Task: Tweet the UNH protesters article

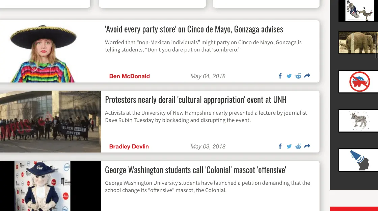Action: click(289, 146)
